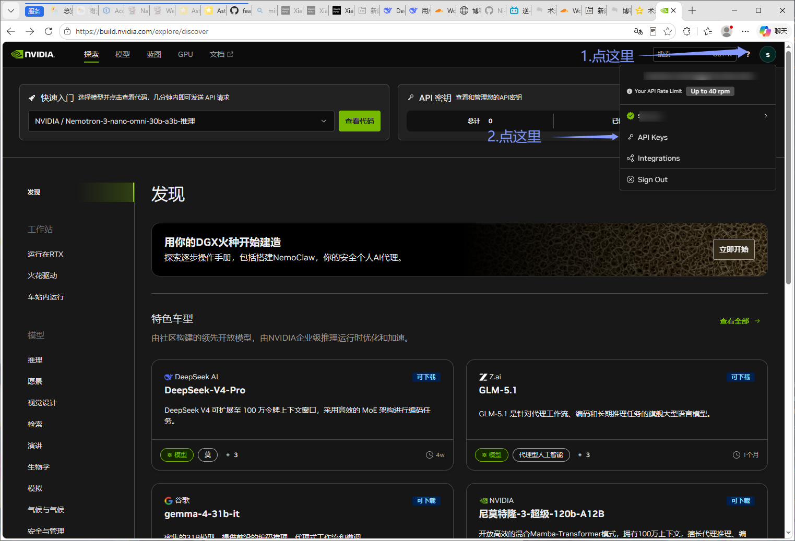Expand the + 3 tags on DeepSeek card
This screenshot has height=541, width=795.
(232, 455)
